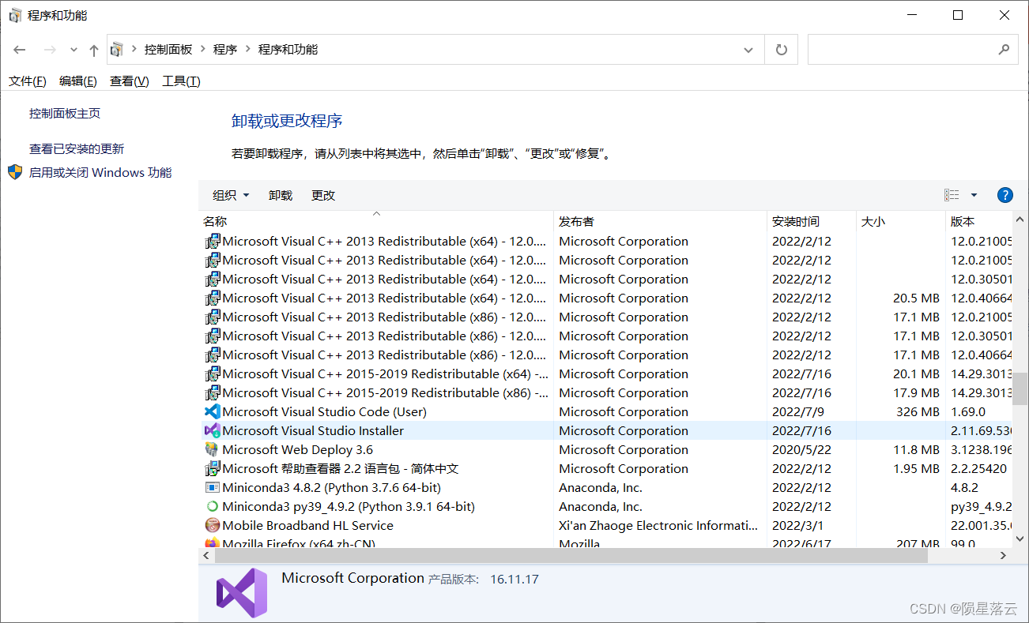This screenshot has height=623, width=1029.
Task: Click horizontal scrollbar right arrow
Action: [x=1004, y=556]
